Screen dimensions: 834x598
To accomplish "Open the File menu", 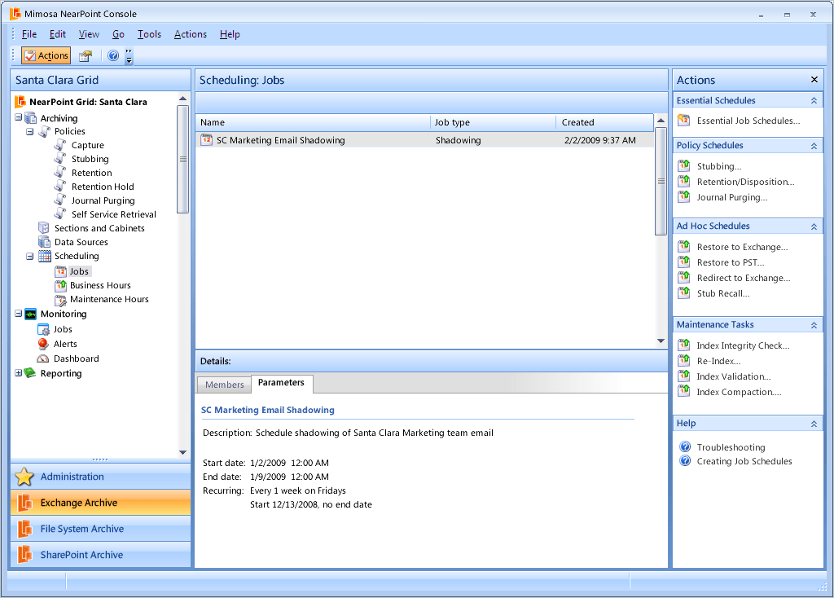I will 29,34.
